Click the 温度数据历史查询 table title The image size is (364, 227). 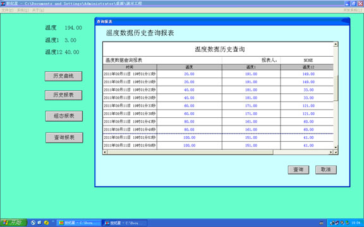click(220, 49)
